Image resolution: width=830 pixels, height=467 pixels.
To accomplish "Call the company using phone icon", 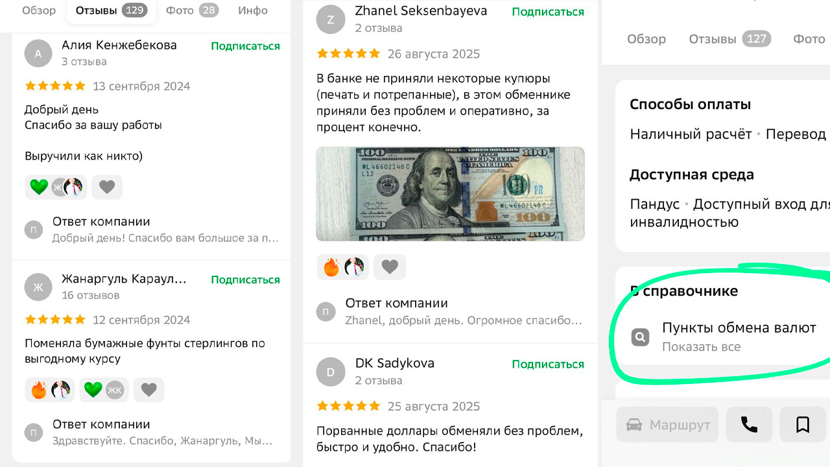I will (x=749, y=425).
